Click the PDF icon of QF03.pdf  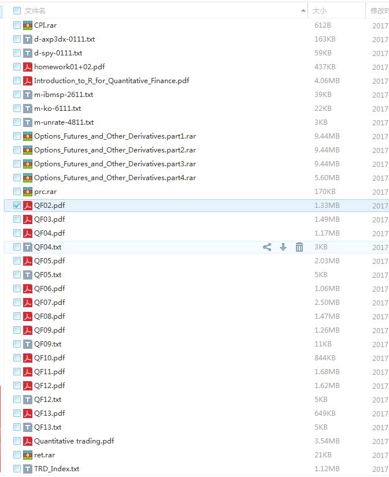(28, 219)
